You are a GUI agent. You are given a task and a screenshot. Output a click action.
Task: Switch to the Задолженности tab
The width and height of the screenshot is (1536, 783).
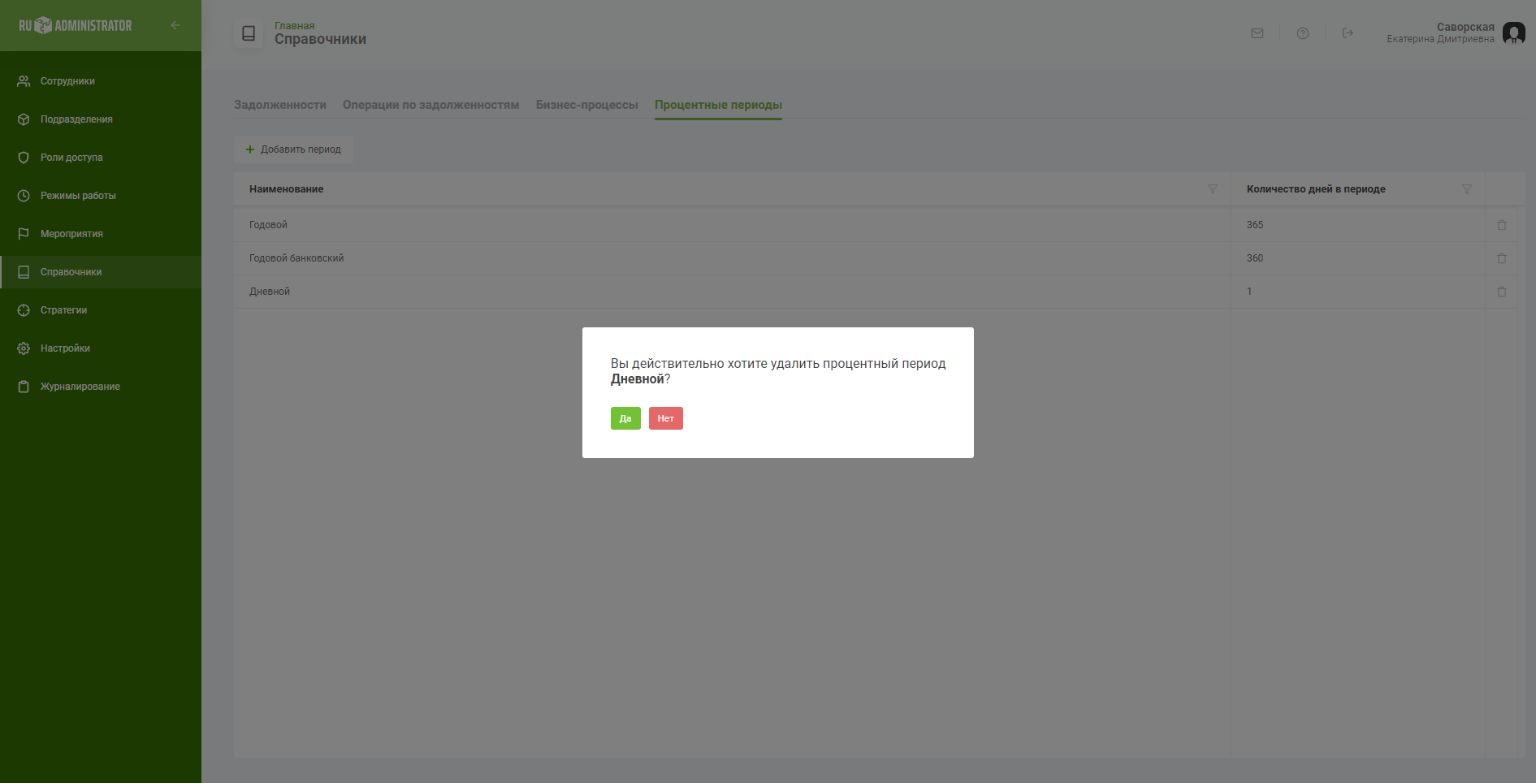click(280, 105)
